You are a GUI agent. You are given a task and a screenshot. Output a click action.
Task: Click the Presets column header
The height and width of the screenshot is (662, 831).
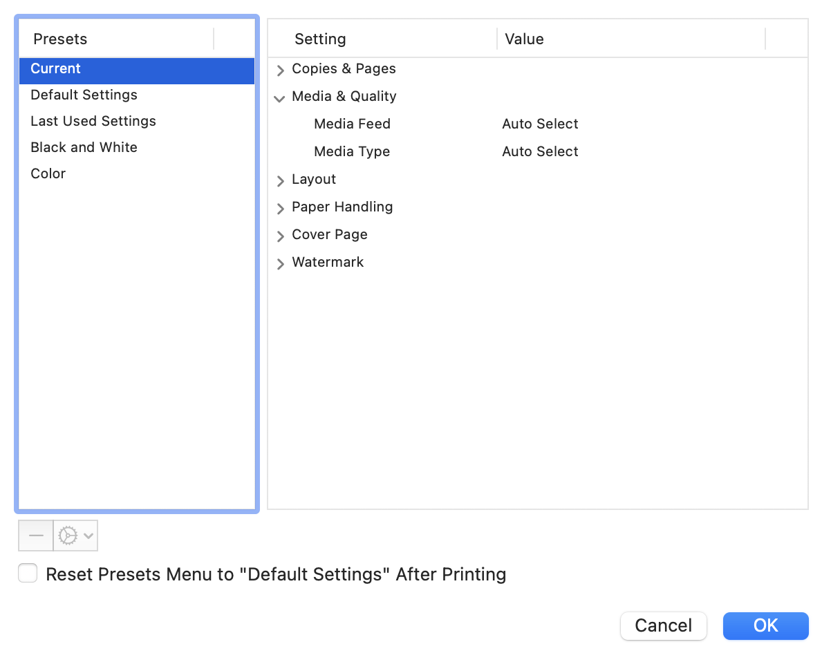[x=61, y=39]
